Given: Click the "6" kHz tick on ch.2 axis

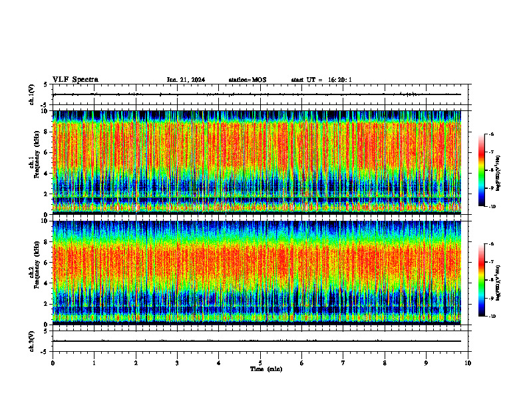Looking at the screenshot, I should [x=47, y=263].
